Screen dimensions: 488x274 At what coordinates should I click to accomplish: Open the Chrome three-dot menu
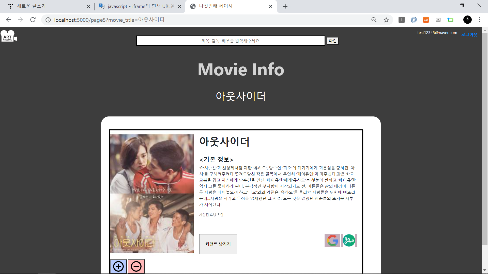point(479,20)
